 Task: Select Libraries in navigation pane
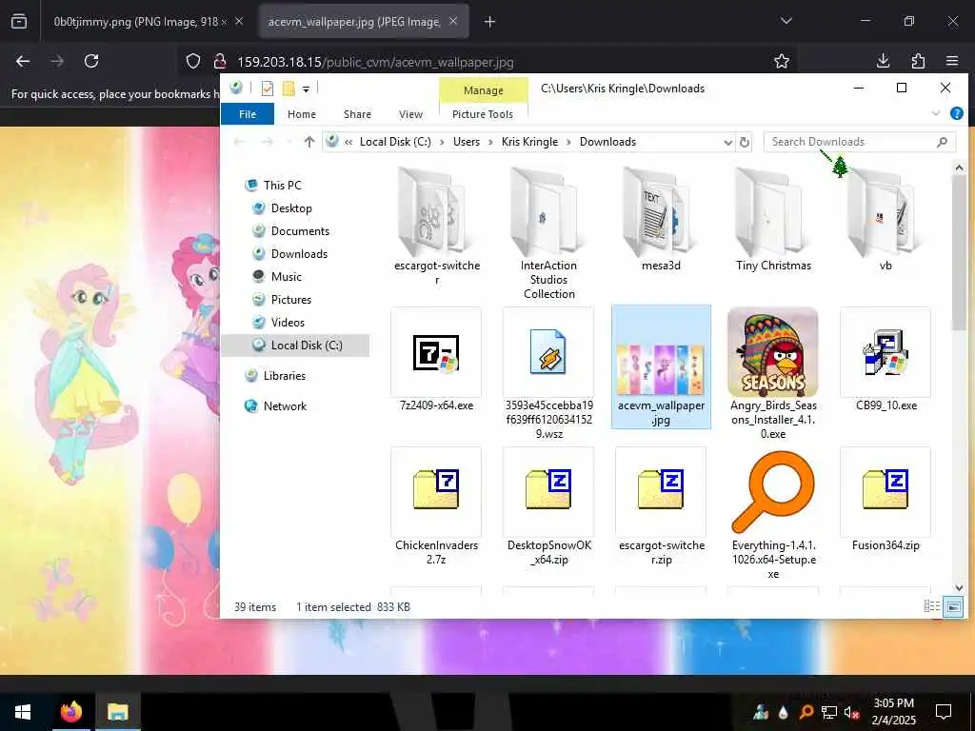284,375
